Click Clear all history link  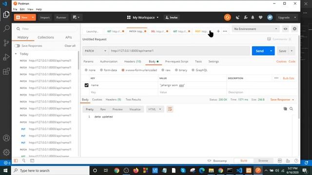70,46
